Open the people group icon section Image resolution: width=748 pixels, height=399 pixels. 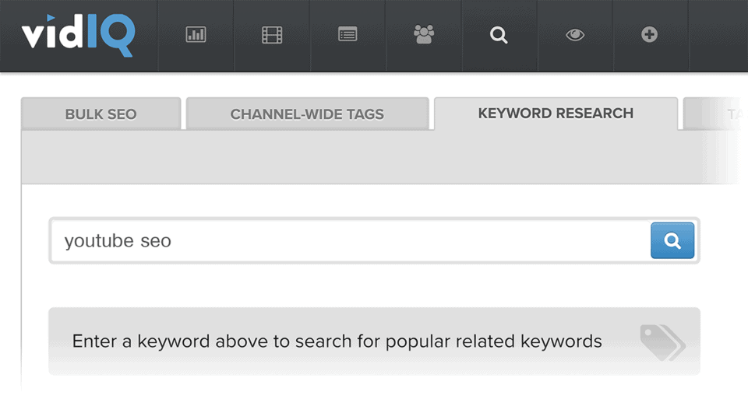[x=423, y=35]
